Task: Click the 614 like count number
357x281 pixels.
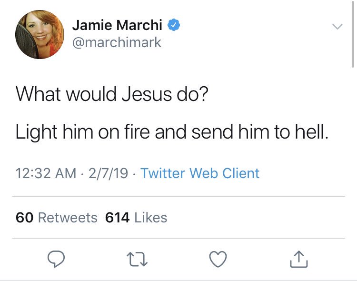Action: [x=117, y=217]
